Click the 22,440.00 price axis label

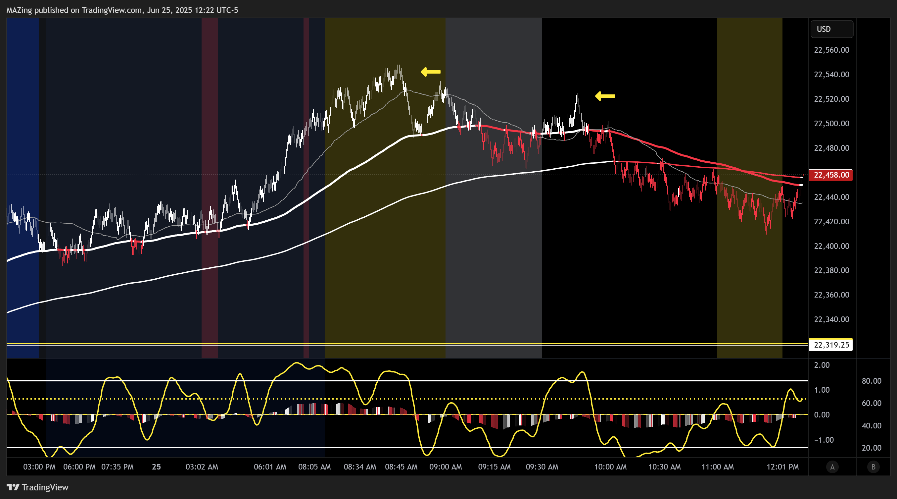coord(831,197)
